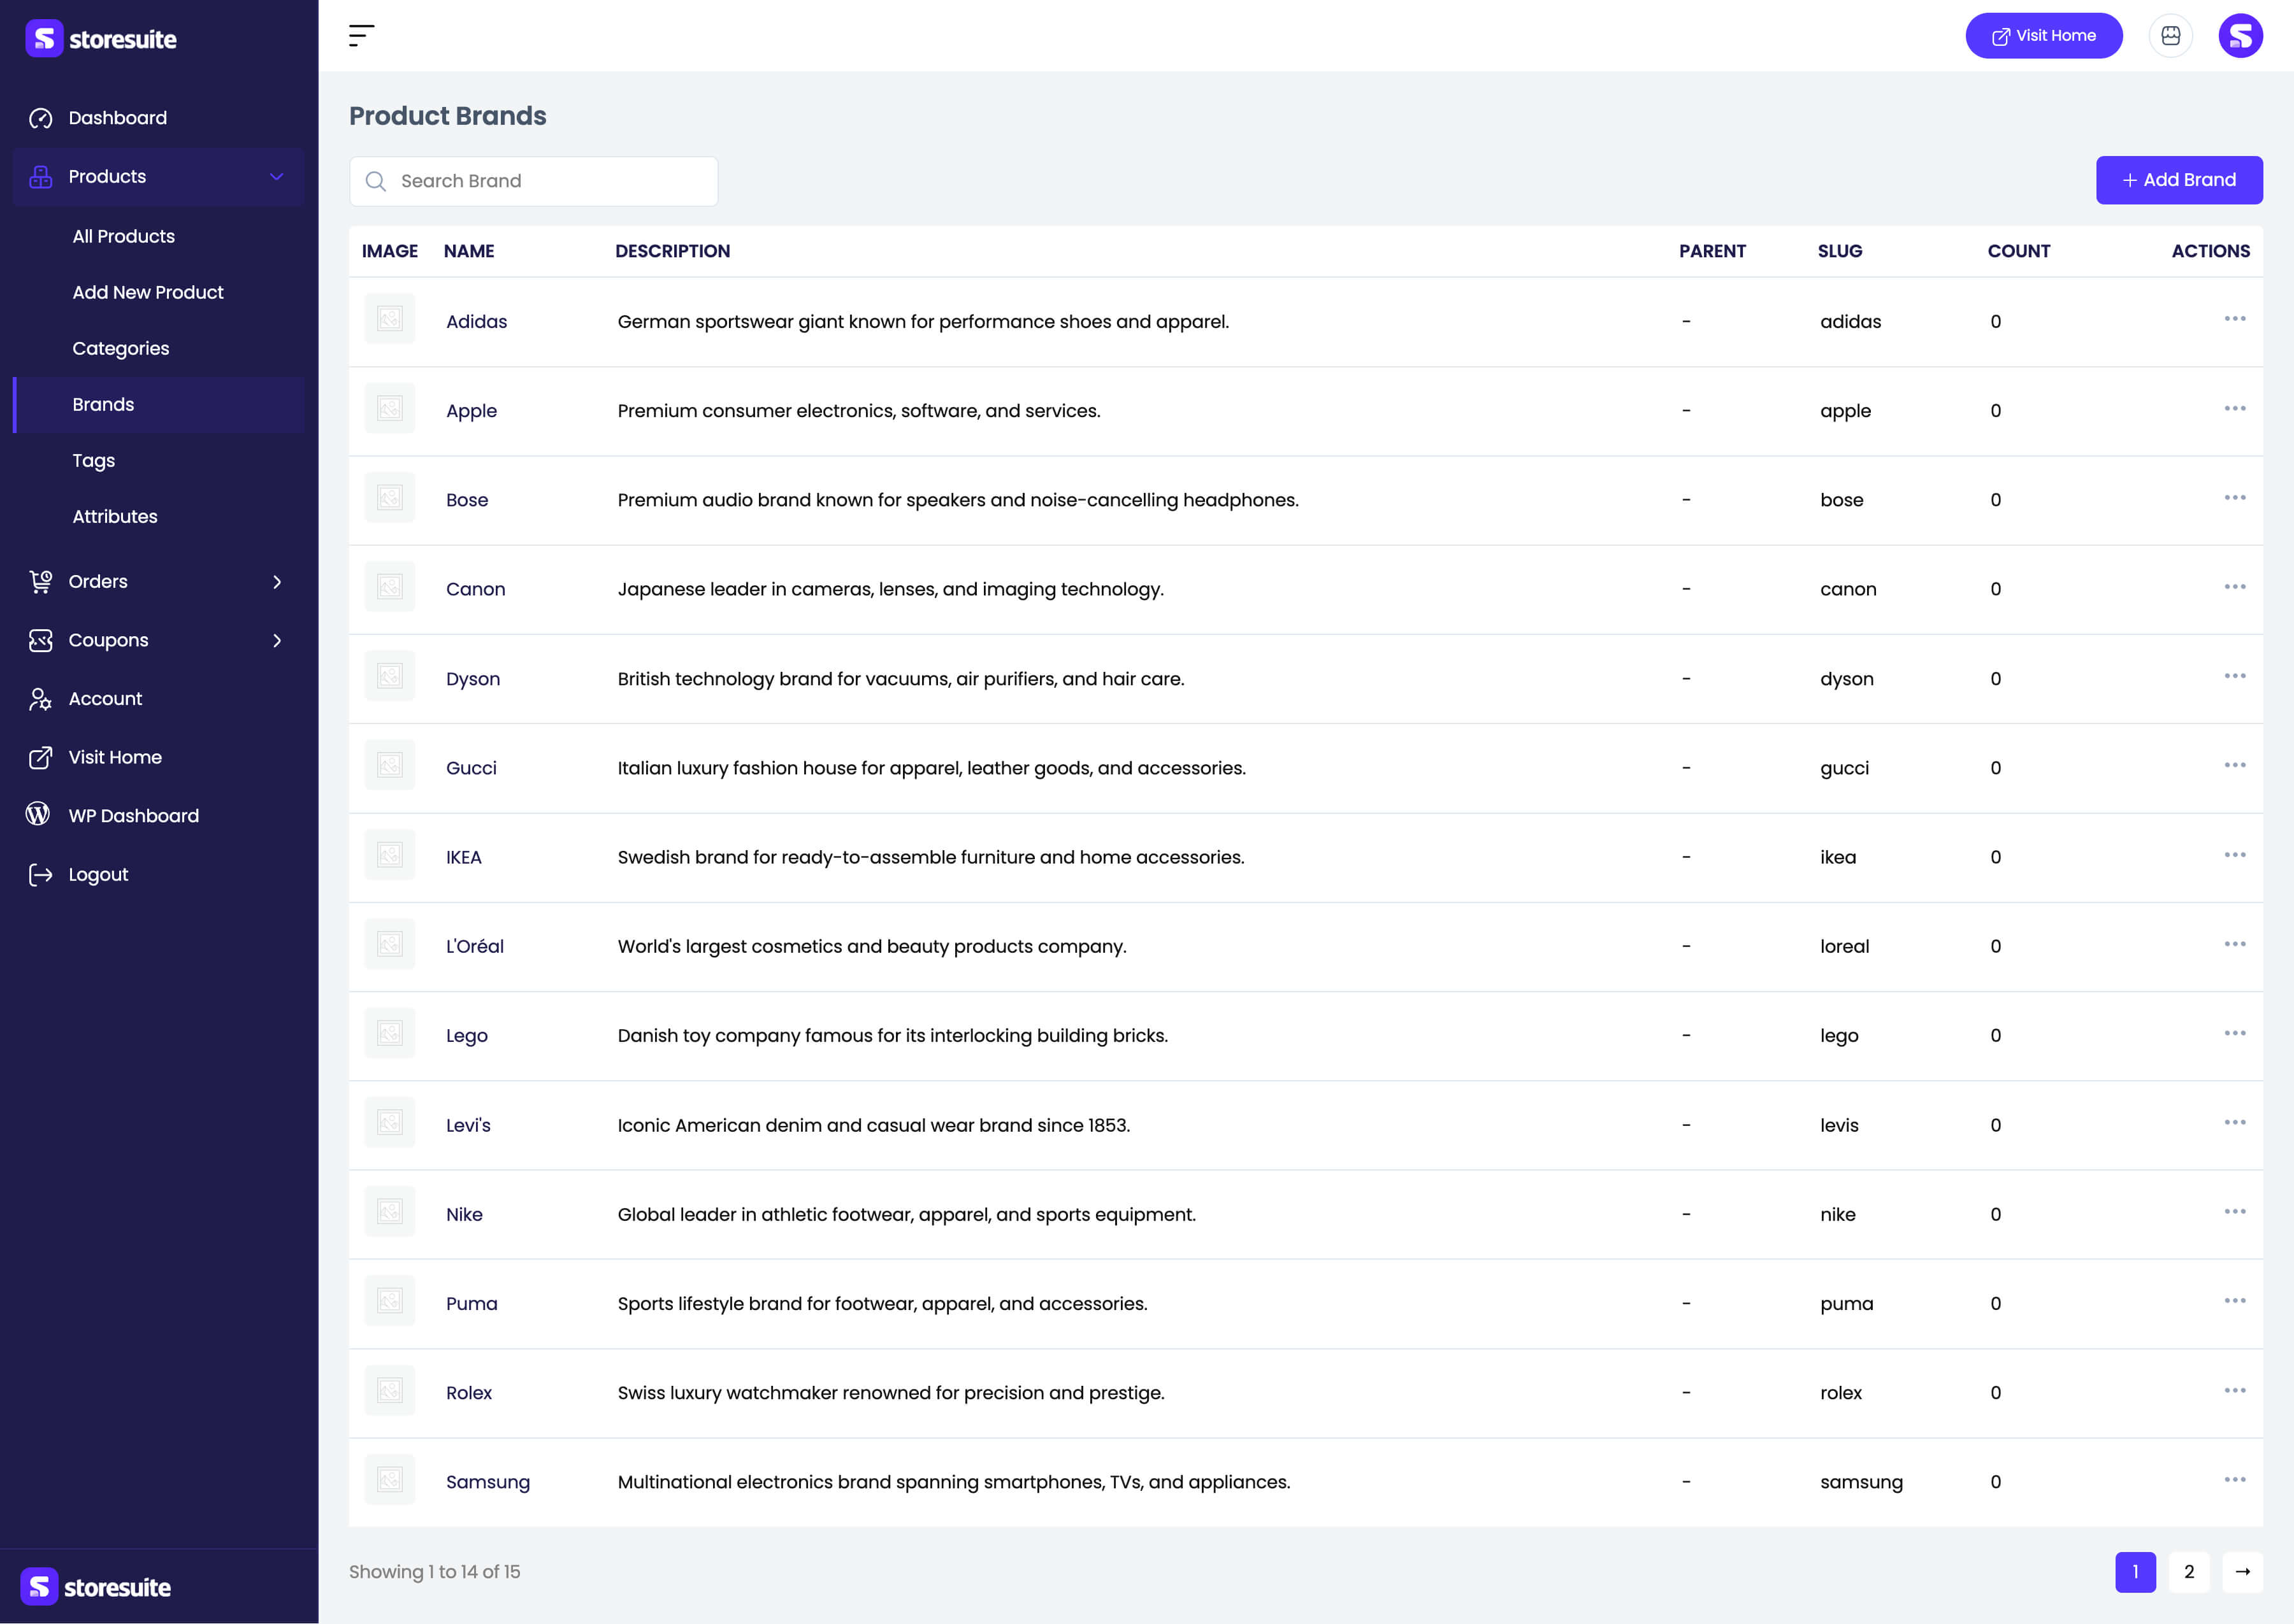Open the Samsung brand name link
This screenshot has height=1624, width=2294.
[x=488, y=1482]
